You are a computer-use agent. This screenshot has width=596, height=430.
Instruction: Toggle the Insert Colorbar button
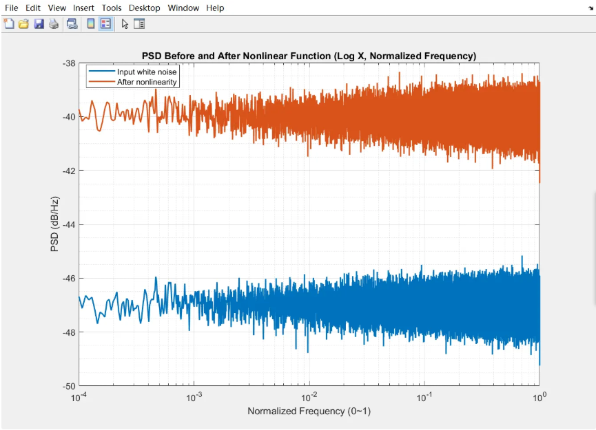click(x=90, y=24)
